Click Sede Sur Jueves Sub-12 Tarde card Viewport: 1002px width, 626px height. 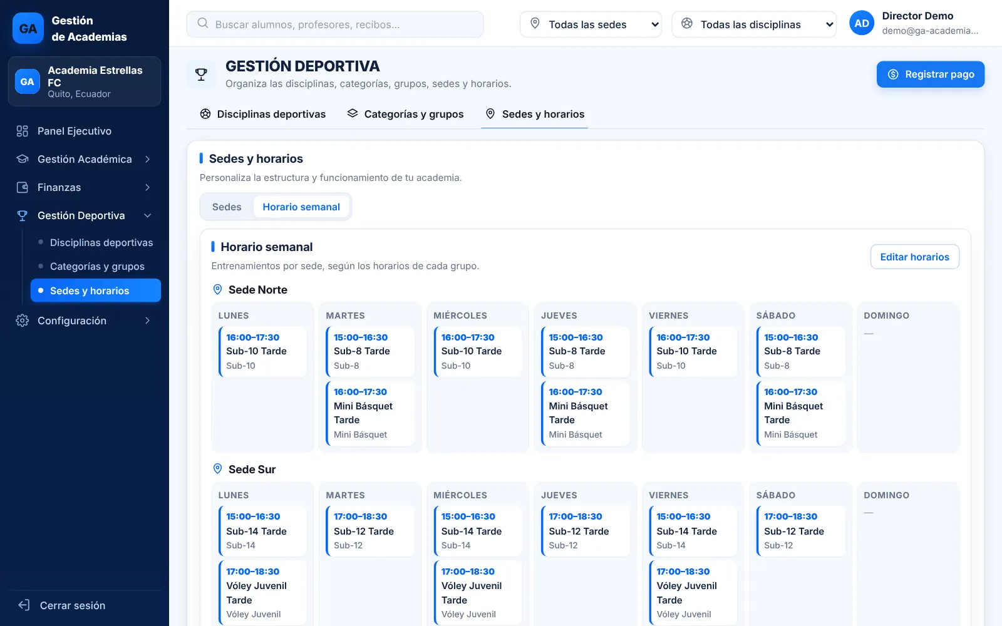click(x=586, y=531)
